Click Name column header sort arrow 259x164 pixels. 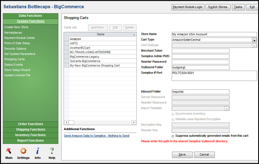click(134, 35)
